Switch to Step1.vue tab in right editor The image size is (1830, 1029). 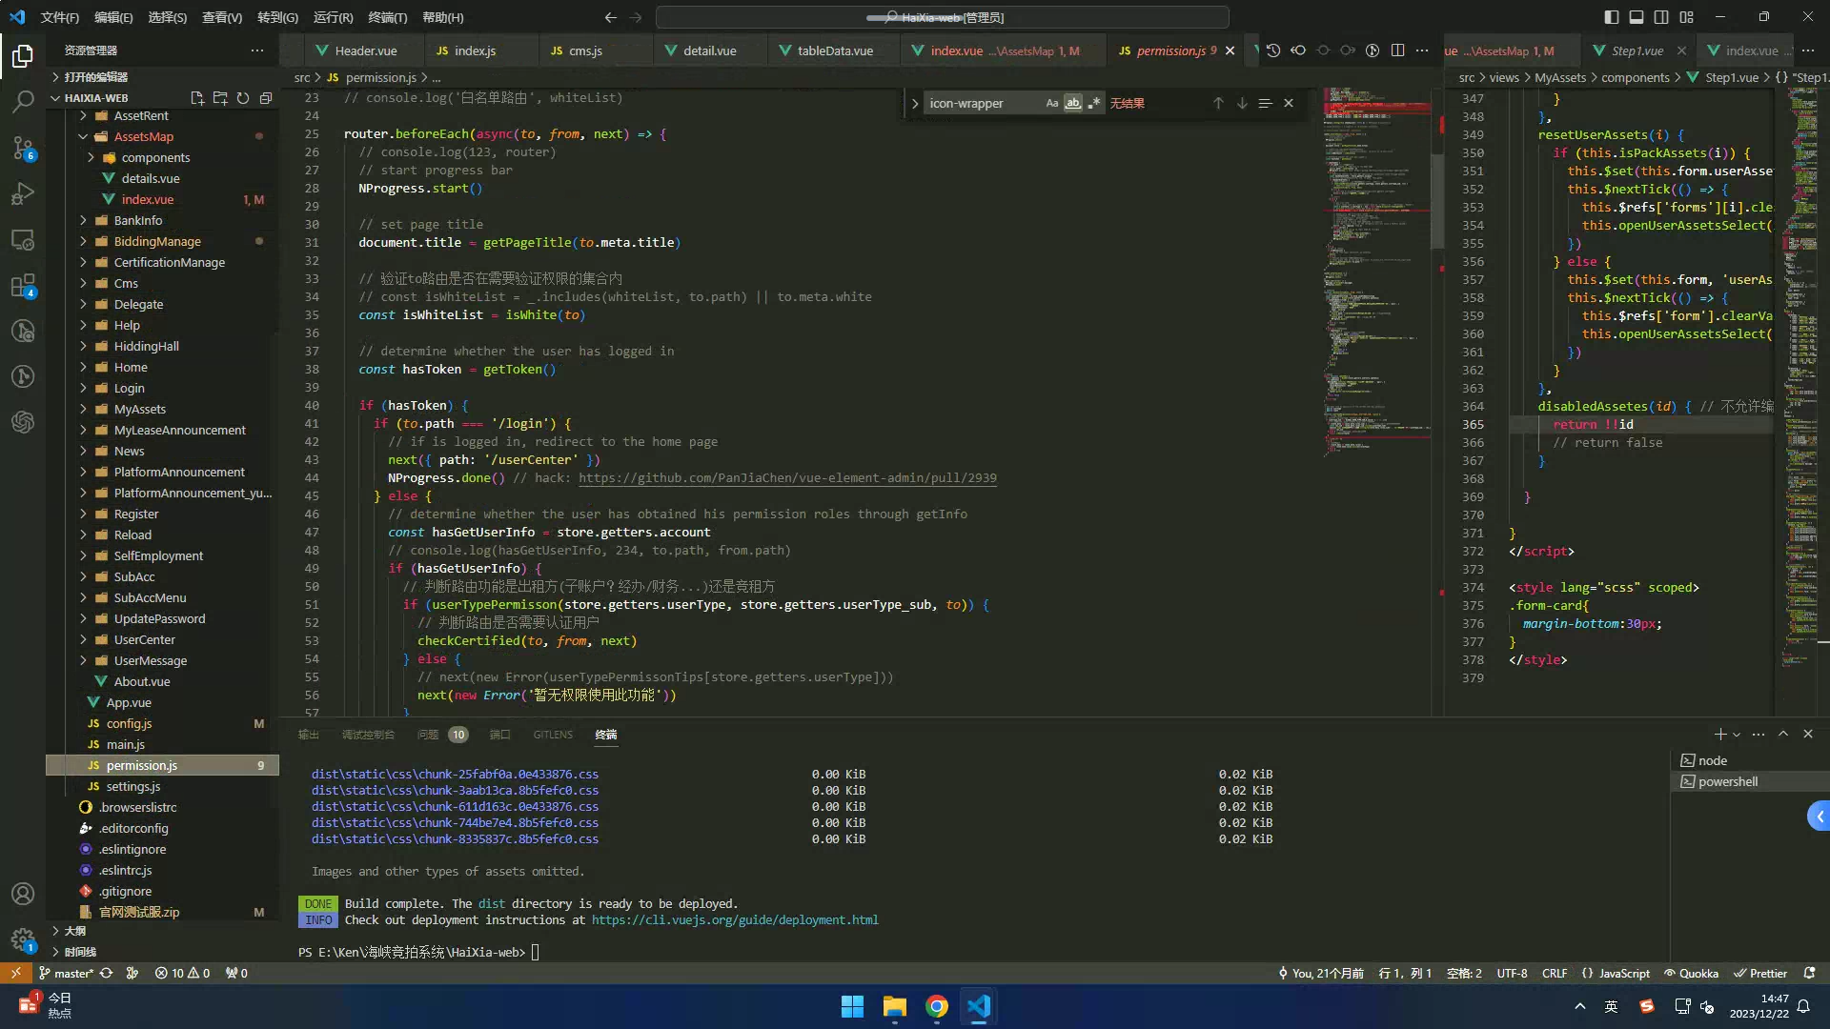coord(1637,50)
